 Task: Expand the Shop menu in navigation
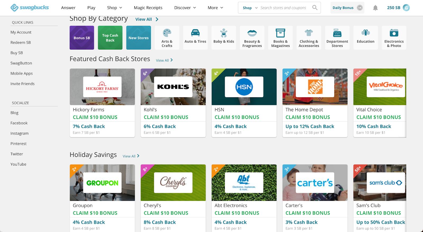pos(114,8)
